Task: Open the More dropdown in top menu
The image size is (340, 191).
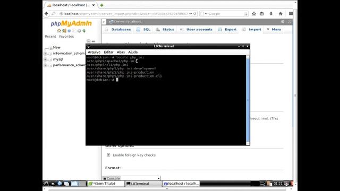Action: [x=274, y=30]
